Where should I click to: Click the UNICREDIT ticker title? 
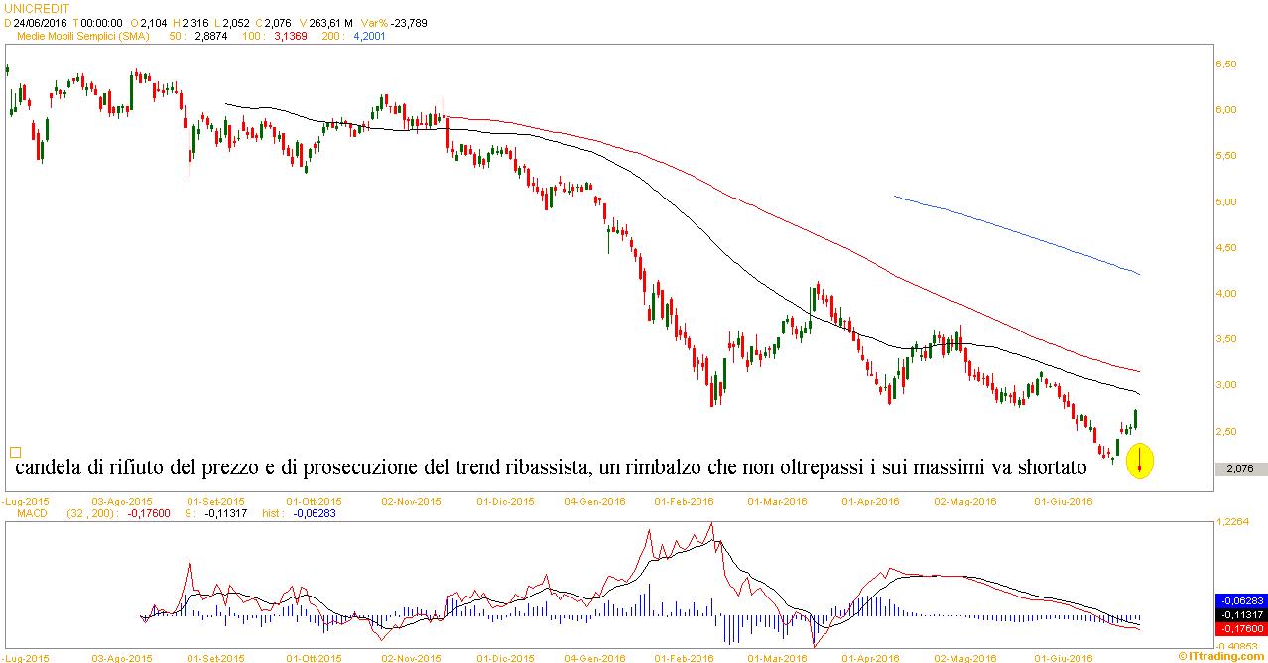37,7
